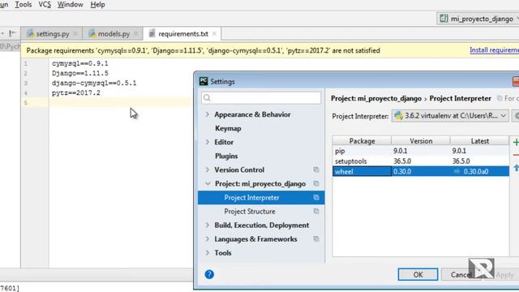
Task: Expand Appearance & Behavior section
Action: pyautogui.click(x=208, y=114)
